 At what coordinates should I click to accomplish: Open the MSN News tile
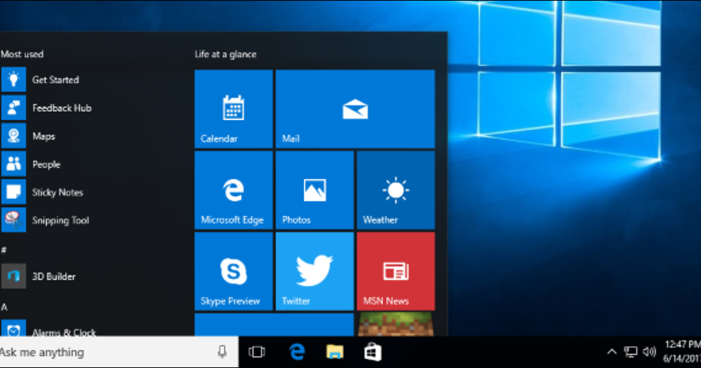coord(395,271)
